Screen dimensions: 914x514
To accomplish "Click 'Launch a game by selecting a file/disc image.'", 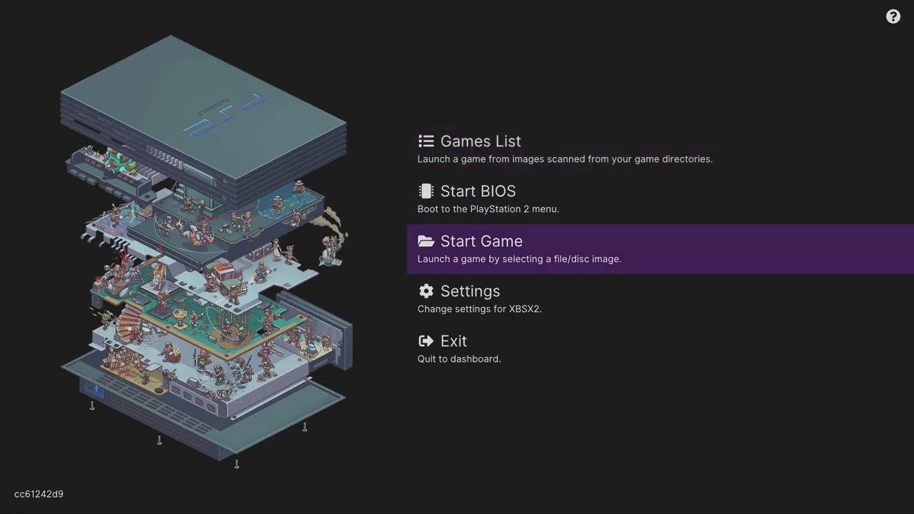I will (x=520, y=259).
